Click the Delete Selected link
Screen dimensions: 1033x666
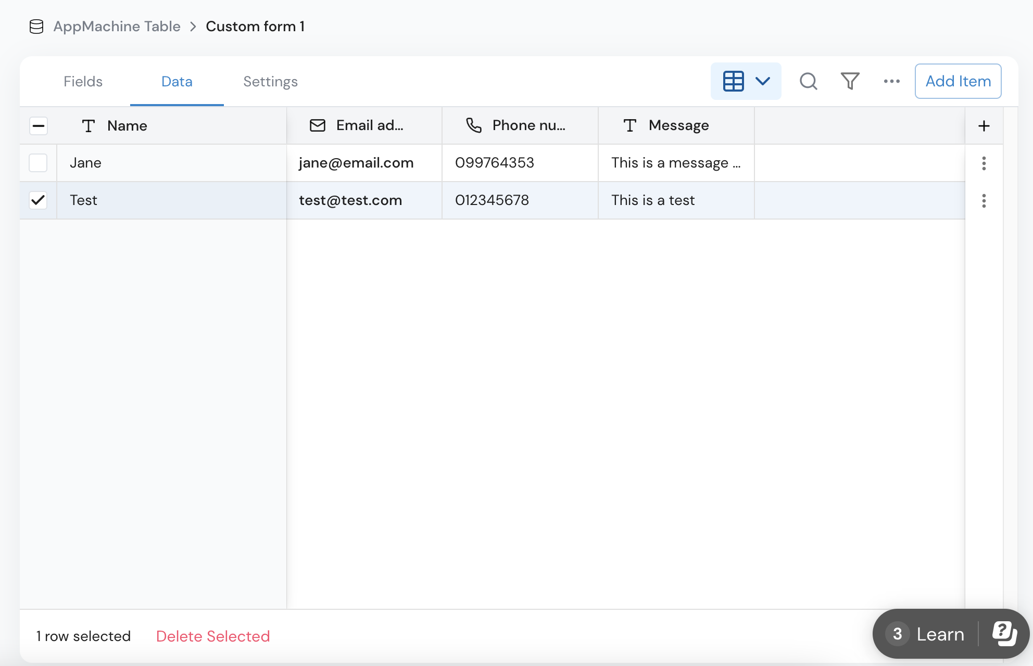pyautogui.click(x=213, y=636)
